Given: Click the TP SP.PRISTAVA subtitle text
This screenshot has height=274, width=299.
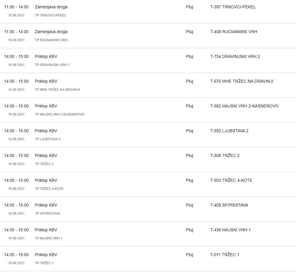Looking at the screenshot, I should [x=48, y=213].
